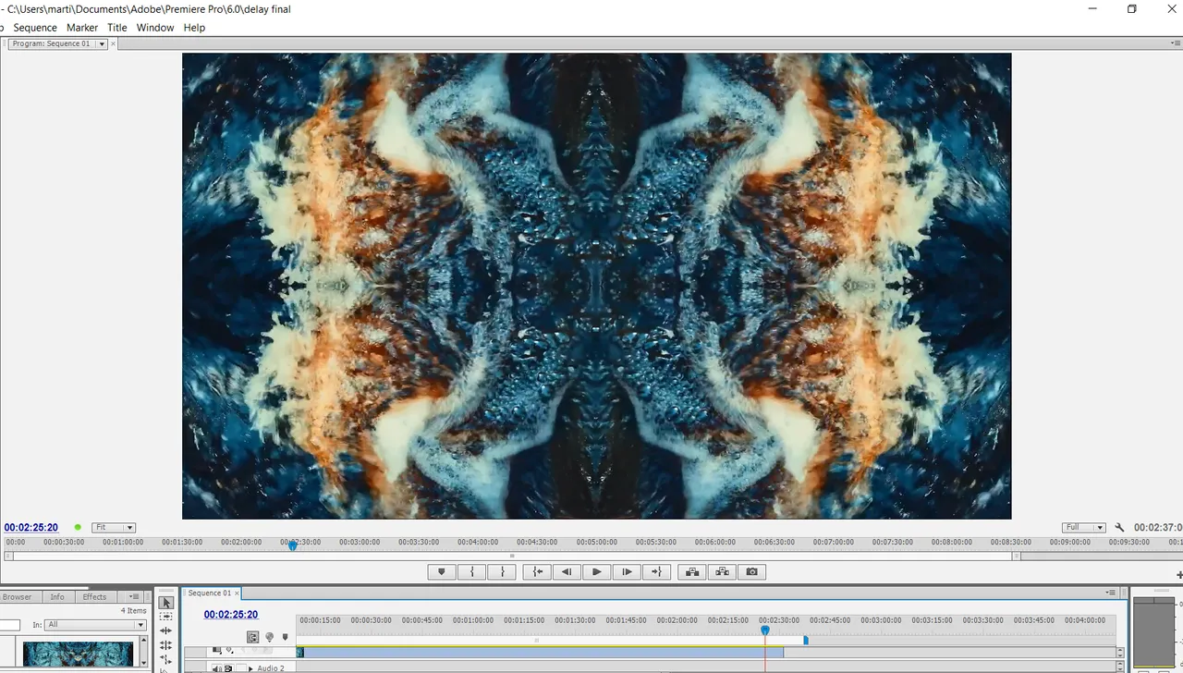Toggle Snap in the timeline

(252, 637)
